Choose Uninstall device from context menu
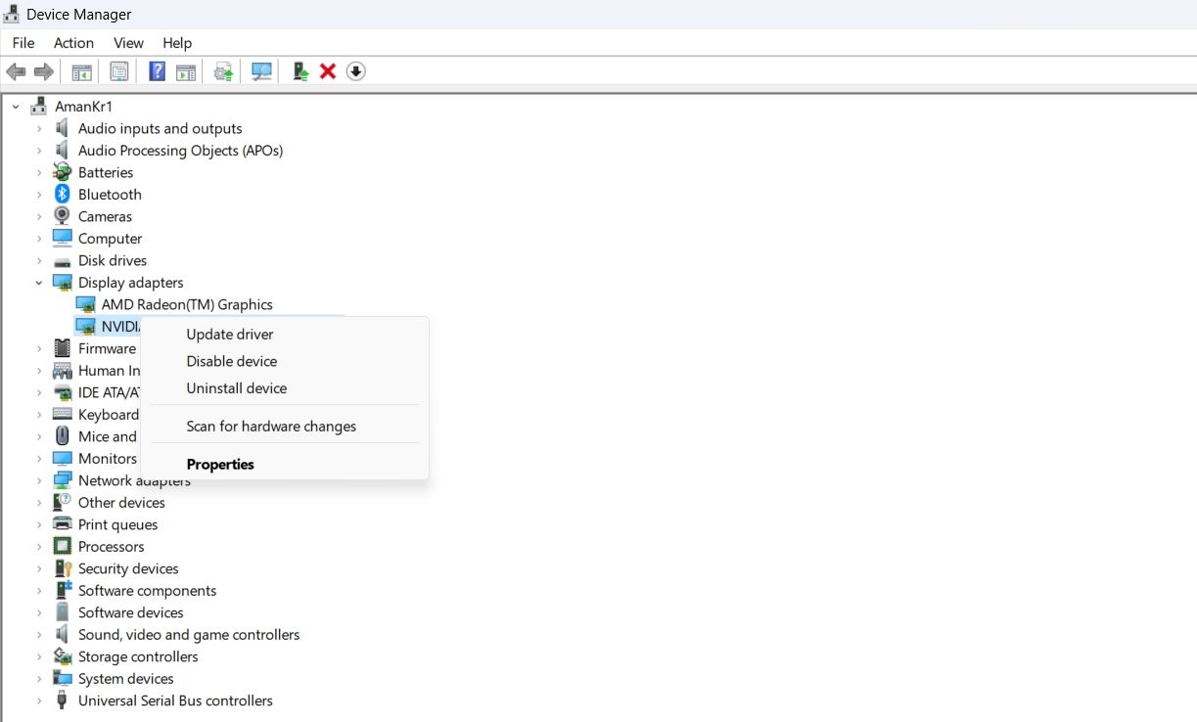1197x722 pixels. tap(236, 388)
